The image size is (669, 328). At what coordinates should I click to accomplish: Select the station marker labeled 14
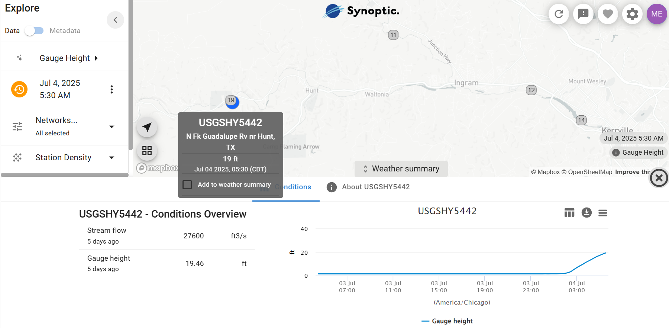click(581, 120)
